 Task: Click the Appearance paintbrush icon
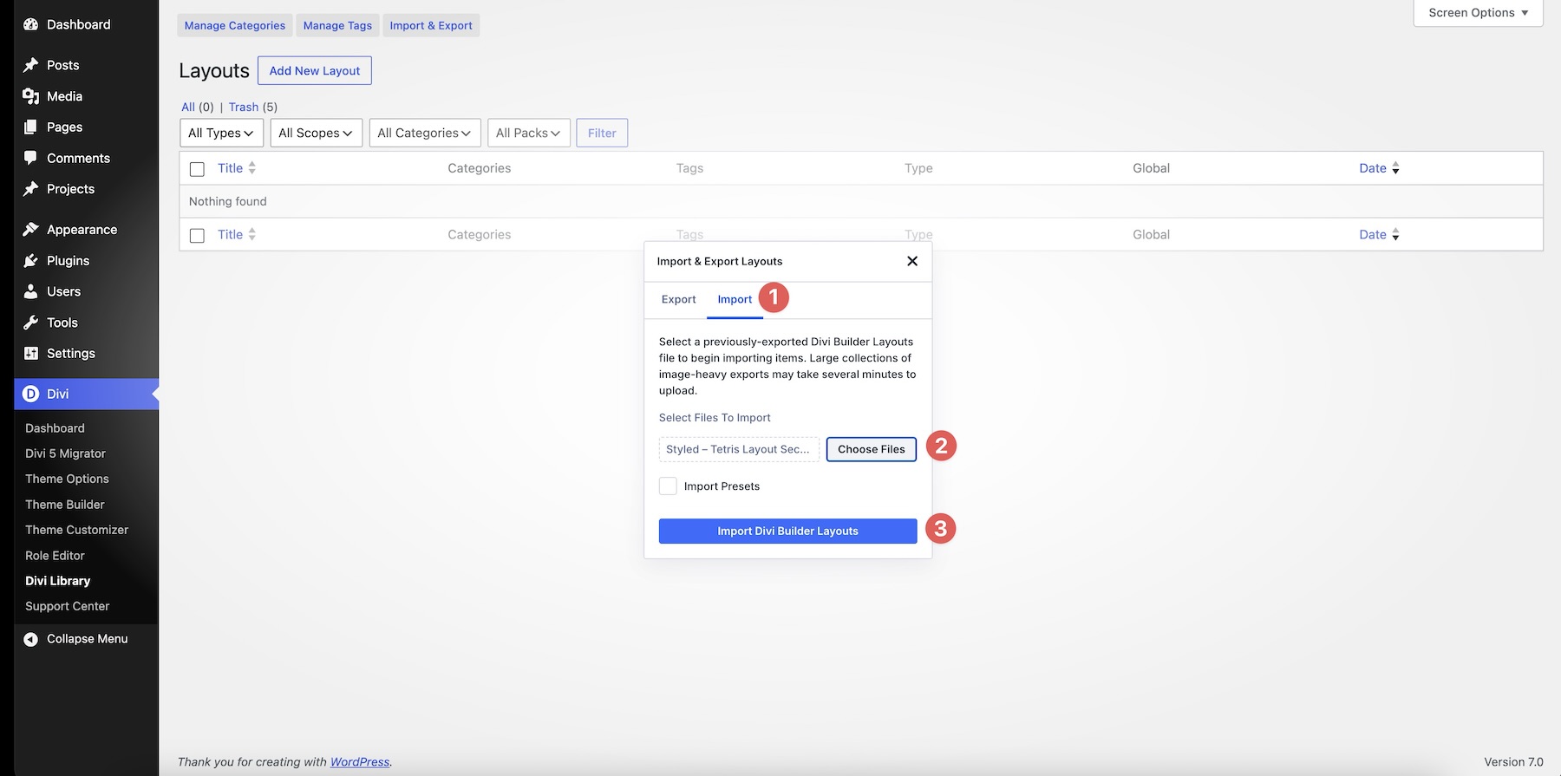point(31,230)
